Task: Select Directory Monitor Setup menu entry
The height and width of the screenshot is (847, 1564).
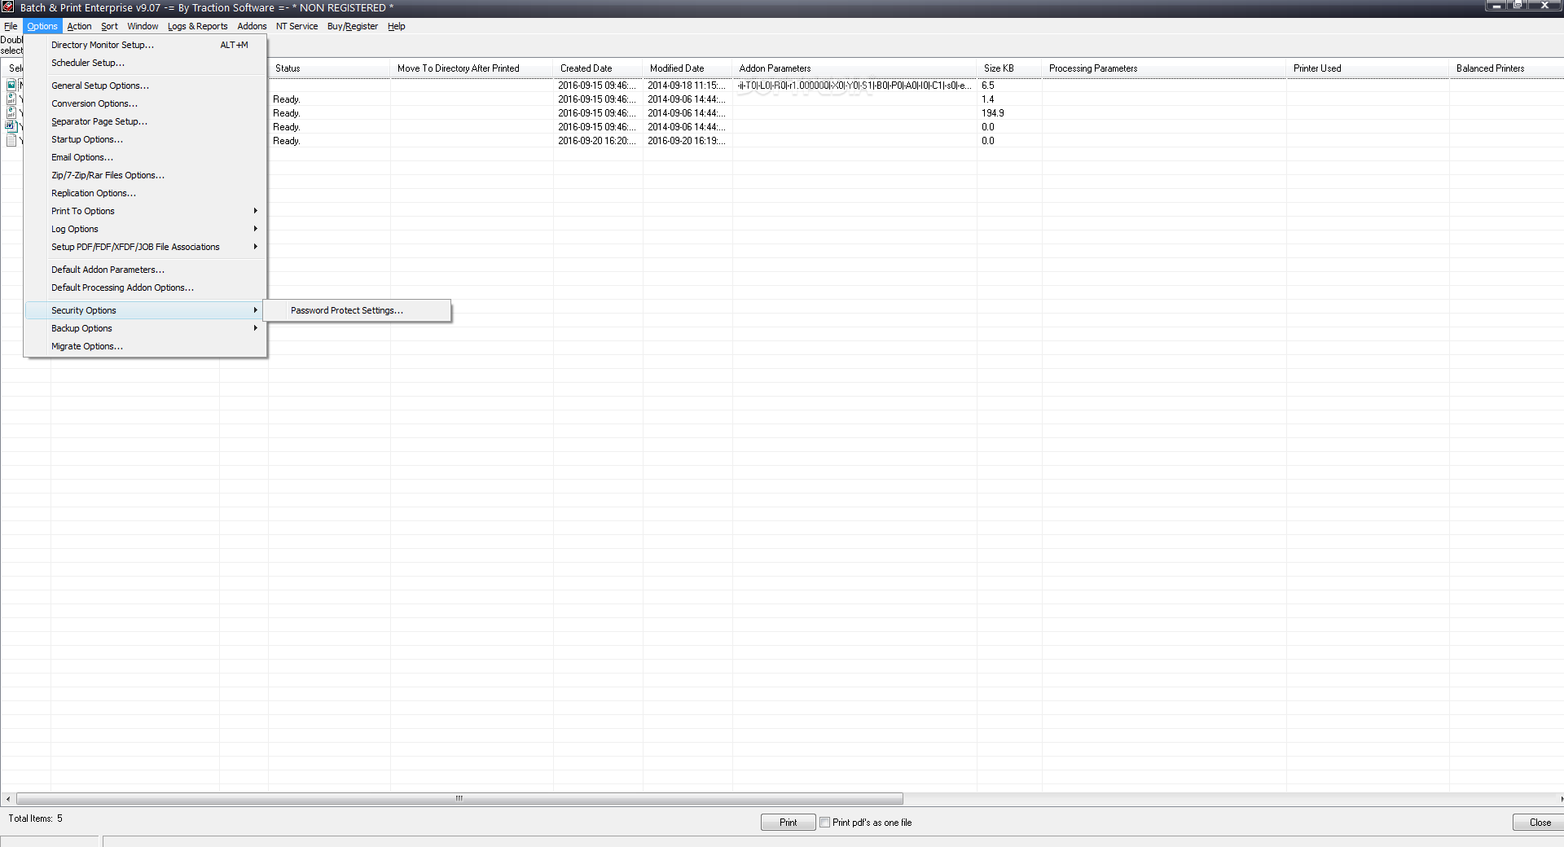Action: pyautogui.click(x=147, y=45)
